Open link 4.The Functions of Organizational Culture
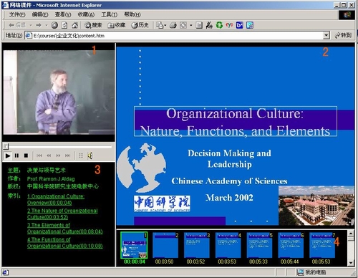This screenshot has height=278, width=358. pos(65,243)
